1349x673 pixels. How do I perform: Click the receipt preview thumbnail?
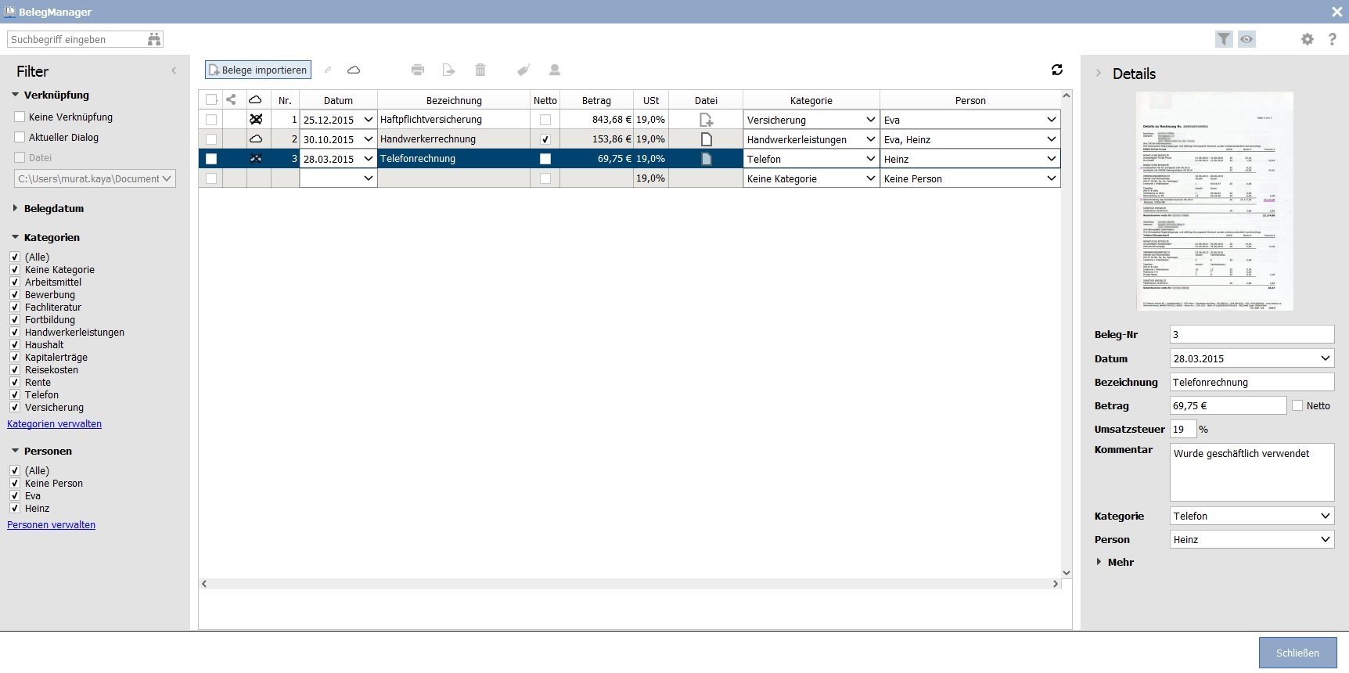(1214, 201)
